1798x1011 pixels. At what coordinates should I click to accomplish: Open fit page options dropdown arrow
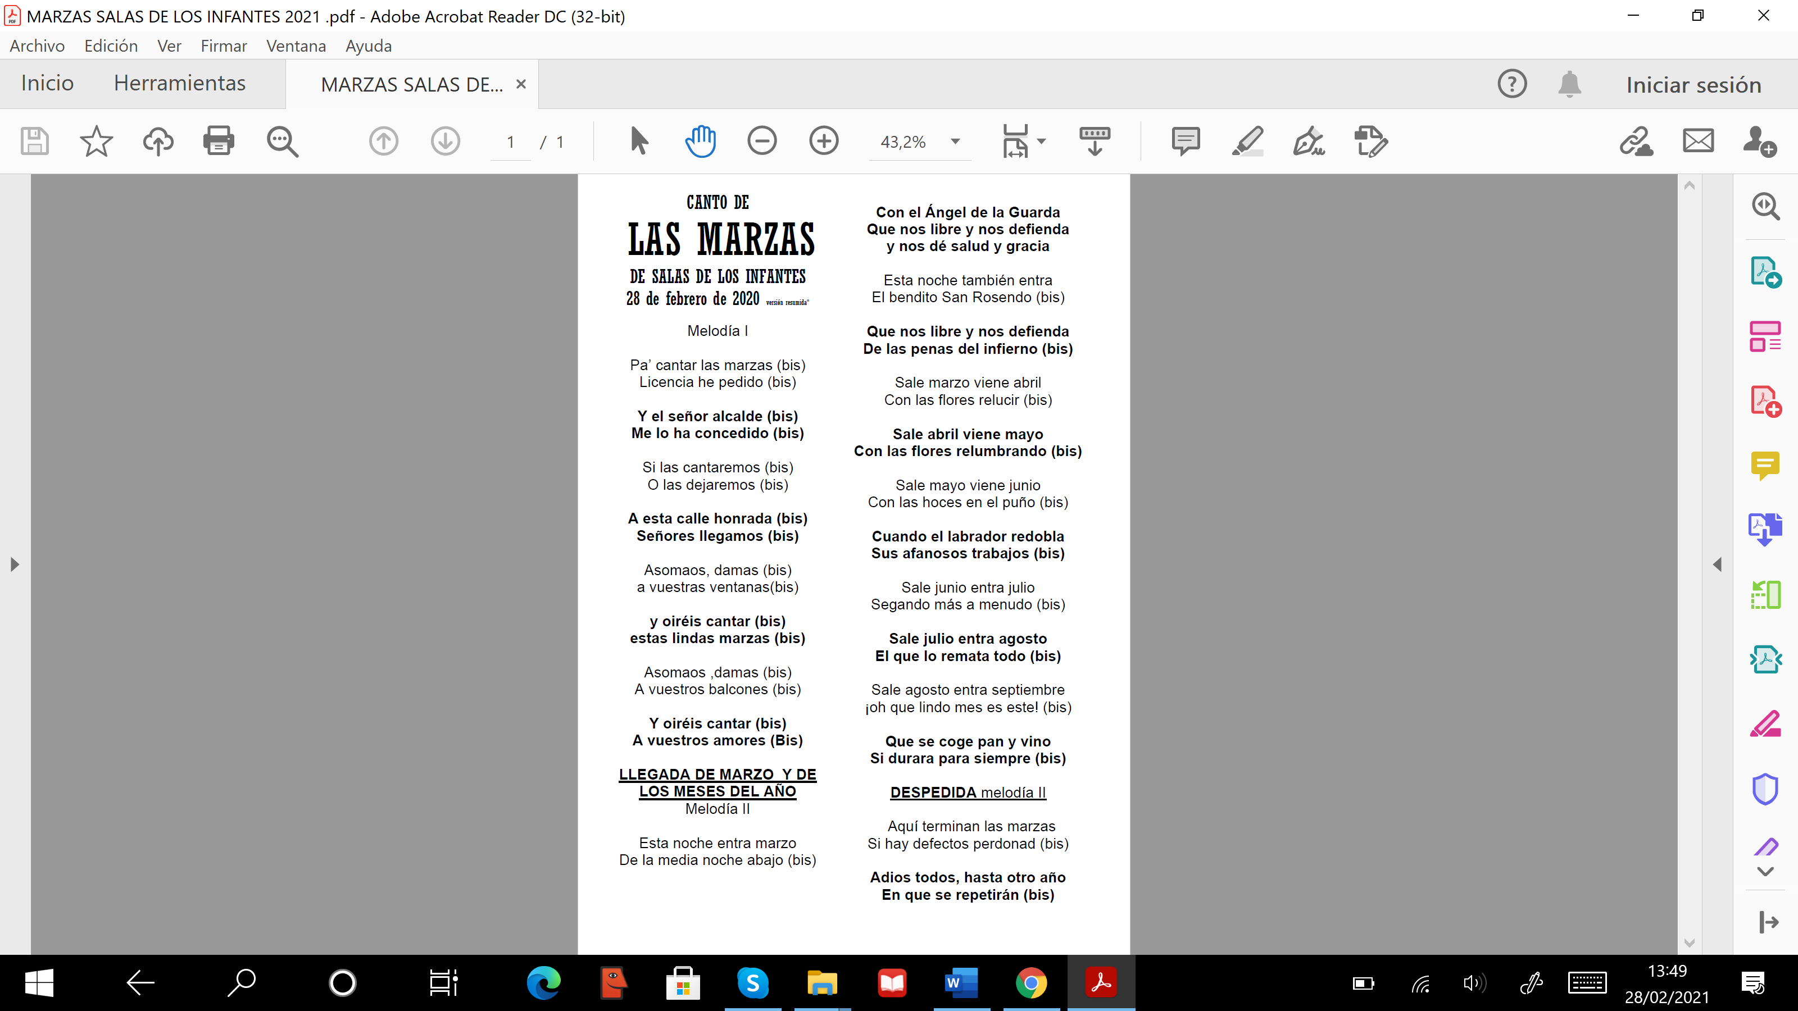pyautogui.click(x=1041, y=142)
